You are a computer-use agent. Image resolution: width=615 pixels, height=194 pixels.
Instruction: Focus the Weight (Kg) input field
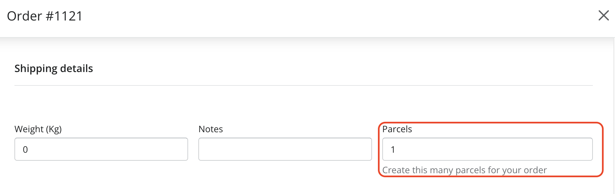[101, 149]
